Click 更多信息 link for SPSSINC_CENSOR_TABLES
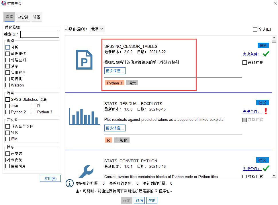 click(115, 71)
